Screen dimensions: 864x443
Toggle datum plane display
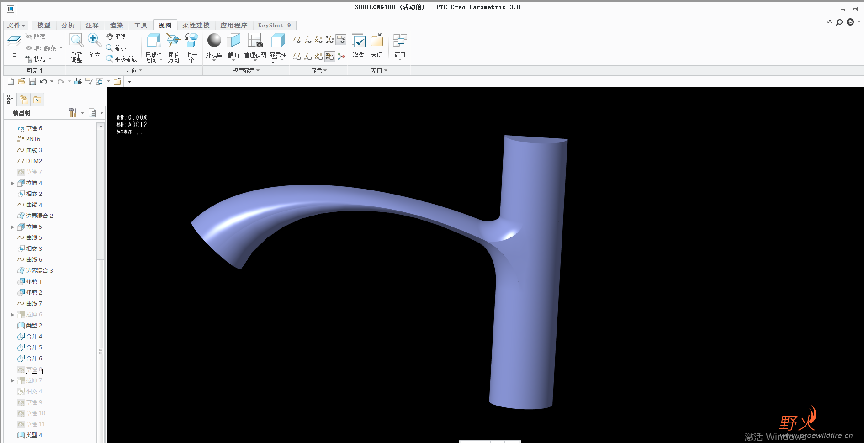[x=297, y=40]
